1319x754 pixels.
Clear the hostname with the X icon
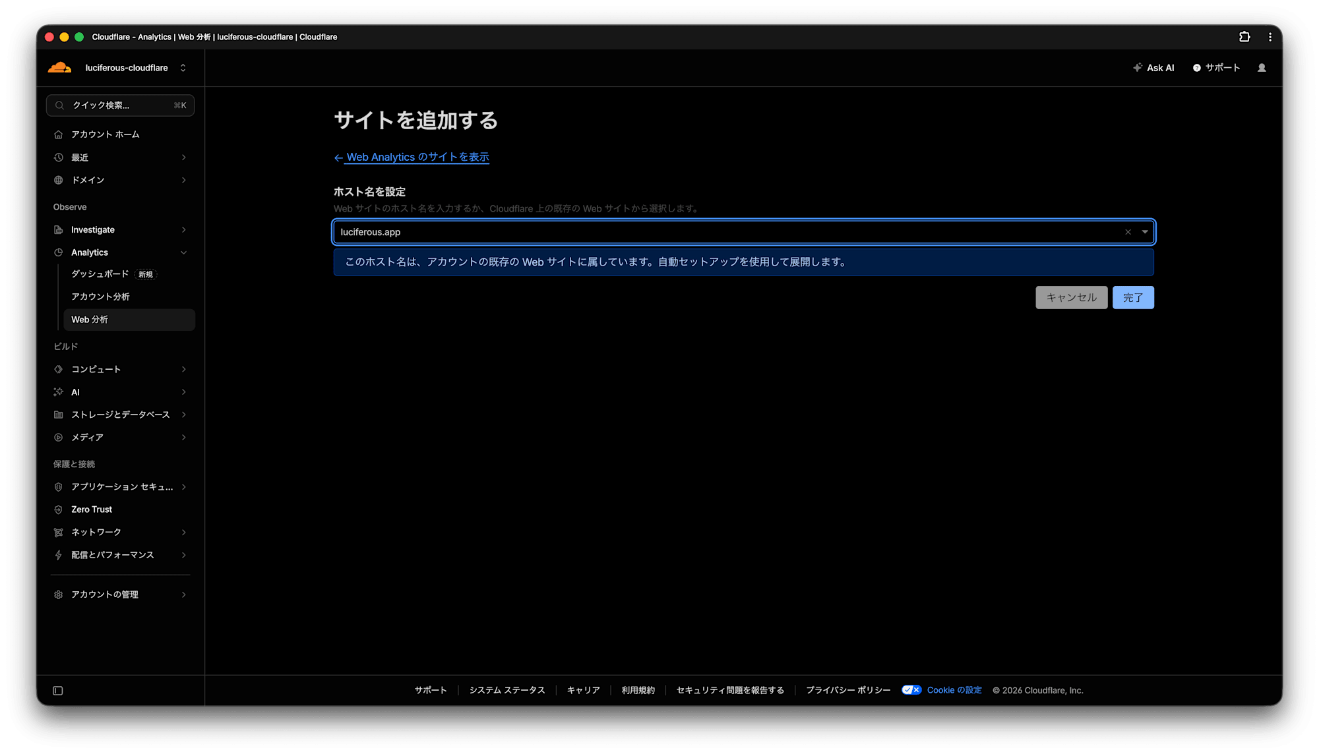pos(1128,232)
